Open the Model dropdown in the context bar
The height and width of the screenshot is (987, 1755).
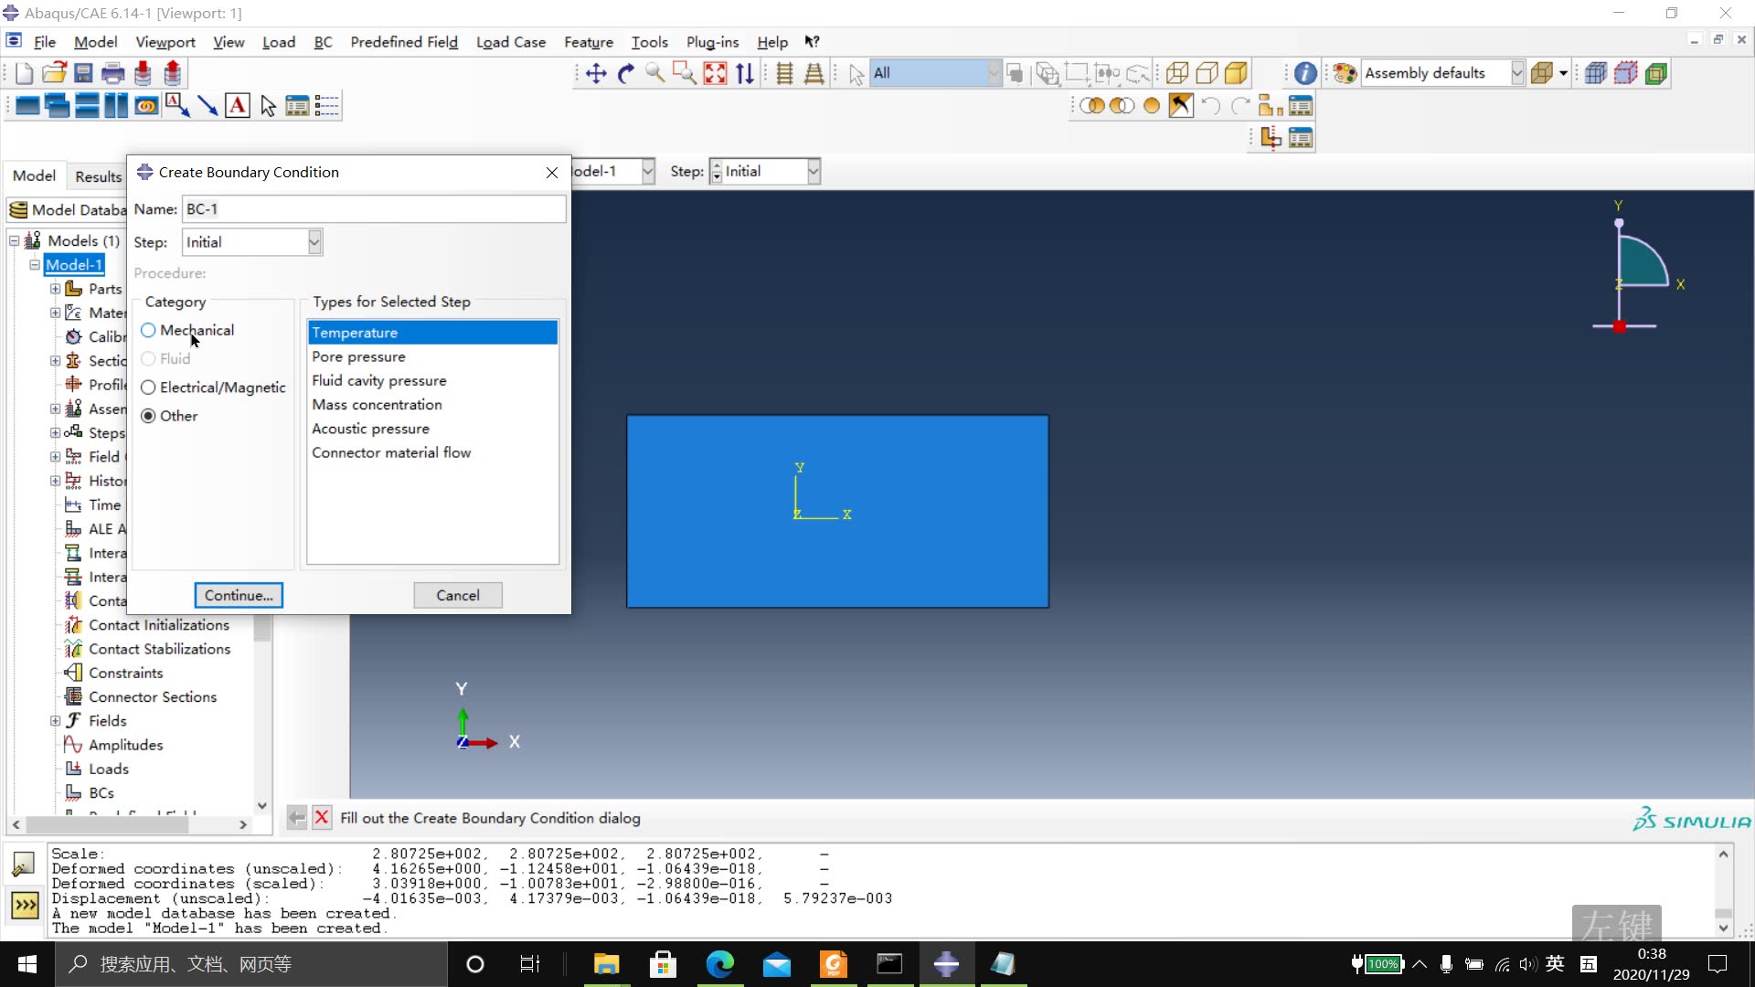pyautogui.click(x=647, y=172)
